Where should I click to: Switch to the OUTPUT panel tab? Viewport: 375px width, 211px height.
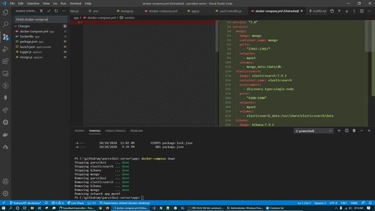click(79, 131)
